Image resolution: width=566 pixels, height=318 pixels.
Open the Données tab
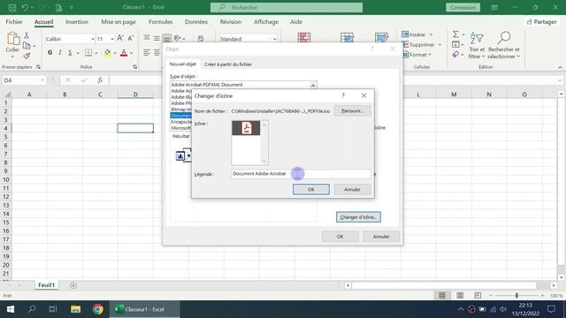pyautogui.click(x=196, y=22)
